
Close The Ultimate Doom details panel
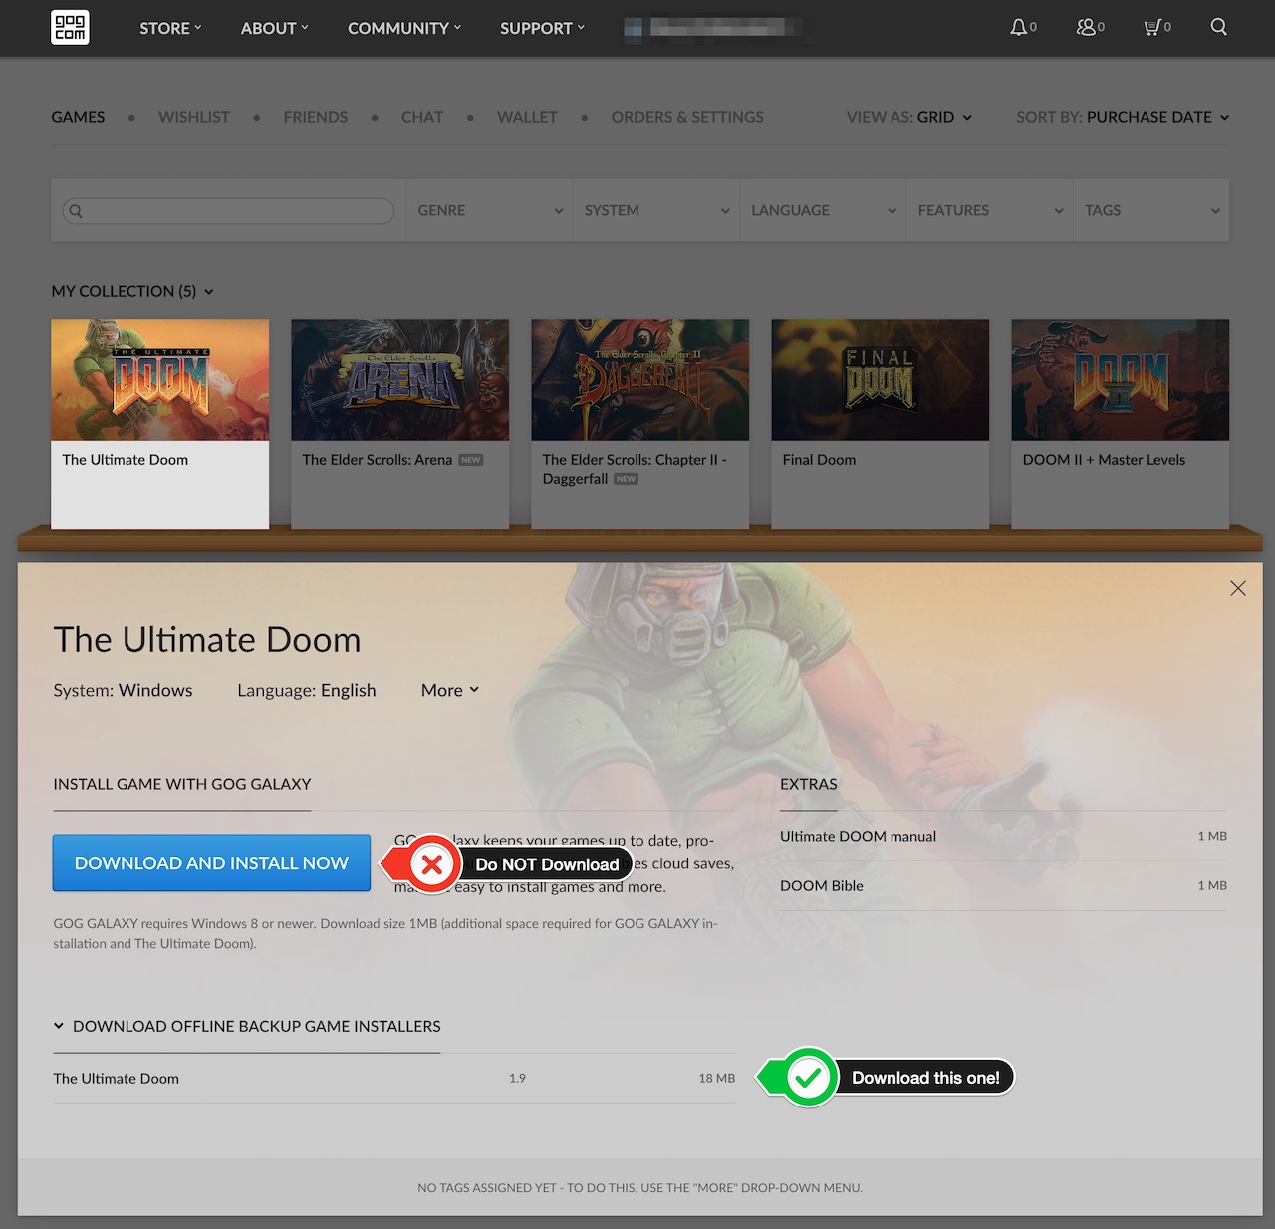1238,588
